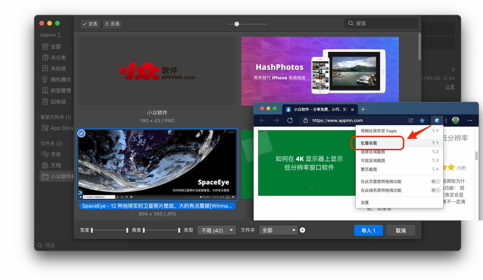Reload the appinn.com webpage
Screen dimensions: 483x280
click(290, 120)
